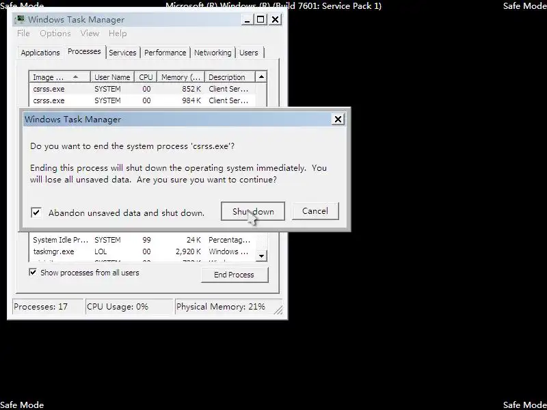
Task: Toggle Show processes from all users
Action: pos(33,272)
